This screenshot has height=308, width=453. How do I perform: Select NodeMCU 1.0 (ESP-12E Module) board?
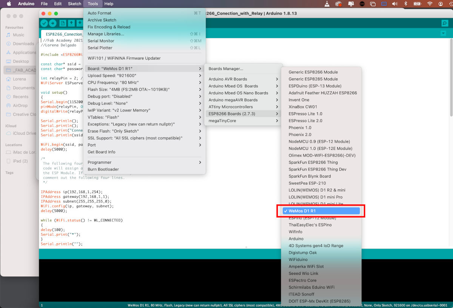(x=321, y=148)
